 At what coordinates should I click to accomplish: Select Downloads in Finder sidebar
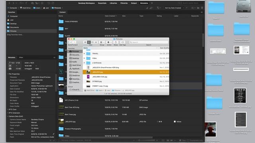tap(75, 79)
